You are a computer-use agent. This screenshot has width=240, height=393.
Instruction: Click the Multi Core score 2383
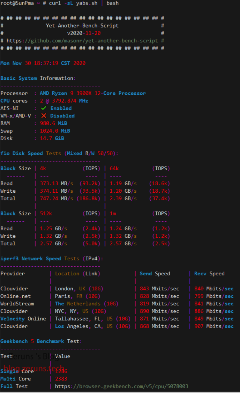[61, 379]
